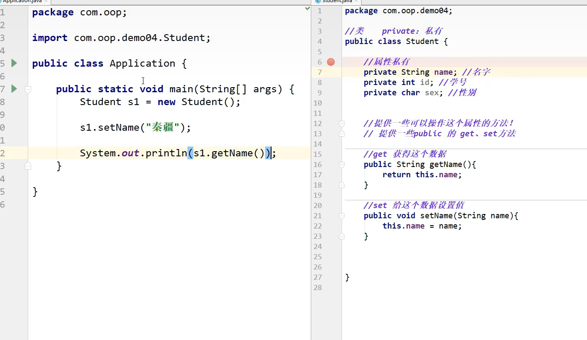587x340 pixels.
Task: Click the "System.out.println" call
Action: click(133, 153)
